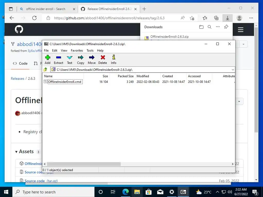The width and height of the screenshot is (263, 197).
Task: Open the Edge Collections icon
Action: click(216, 18)
